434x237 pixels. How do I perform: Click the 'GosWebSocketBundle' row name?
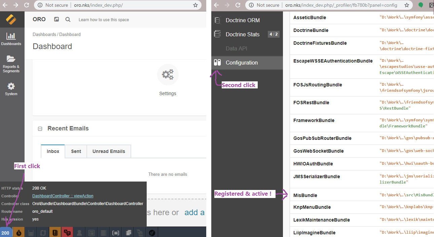point(319,151)
